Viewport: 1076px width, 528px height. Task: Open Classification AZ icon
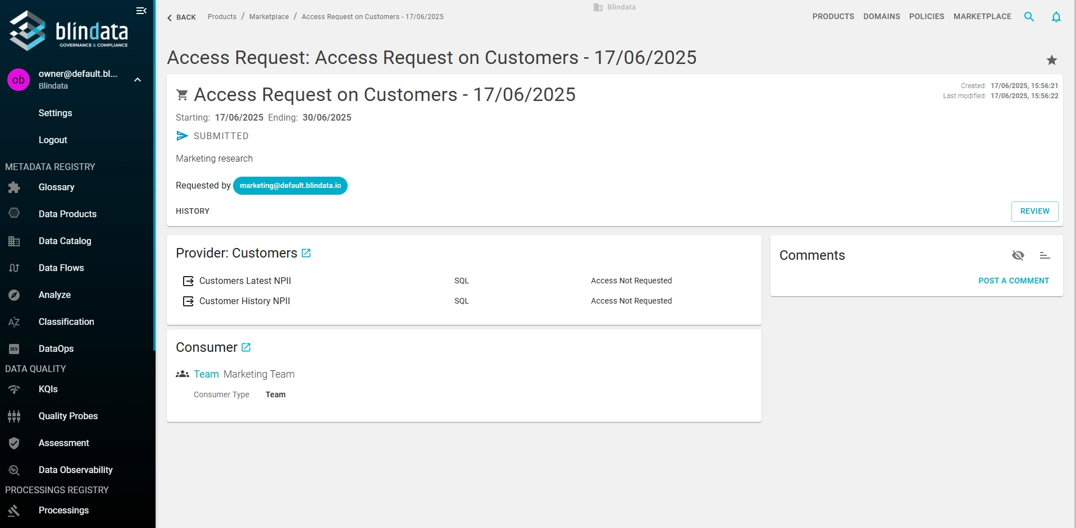tap(14, 322)
